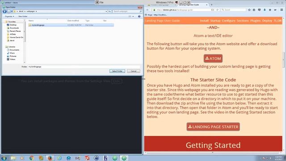
Task: Select Favorites in navigation pane
Action: pyautogui.click(x=12, y=22)
